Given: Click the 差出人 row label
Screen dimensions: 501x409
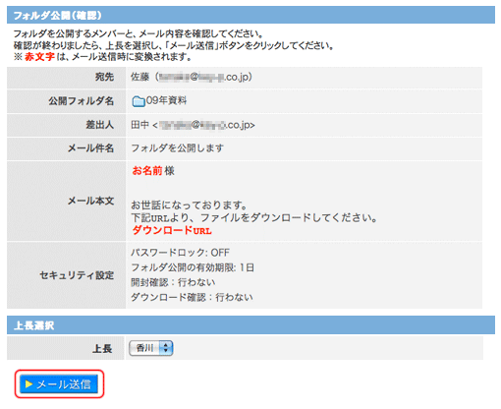Looking at the screenshot, I should pyautogui.click(x=100, y=125).
